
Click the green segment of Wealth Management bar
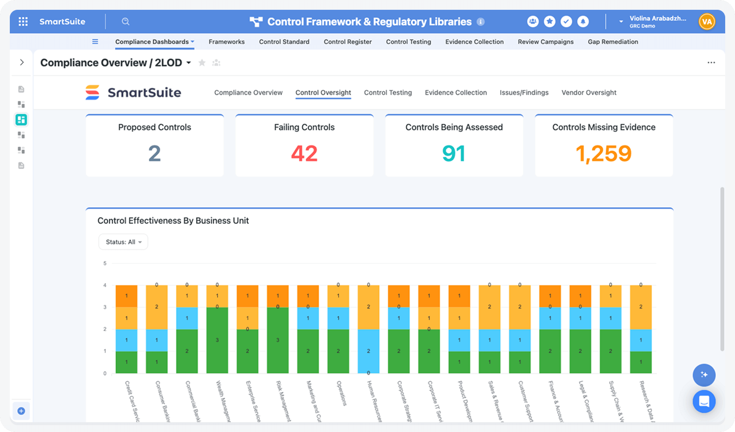click(x=217, y=340)
